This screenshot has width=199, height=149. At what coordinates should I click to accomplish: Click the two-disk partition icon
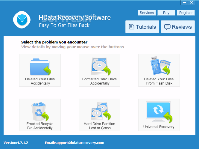tap(101, 111)
